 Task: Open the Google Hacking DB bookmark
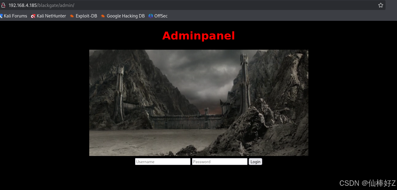tap(123, 16)
